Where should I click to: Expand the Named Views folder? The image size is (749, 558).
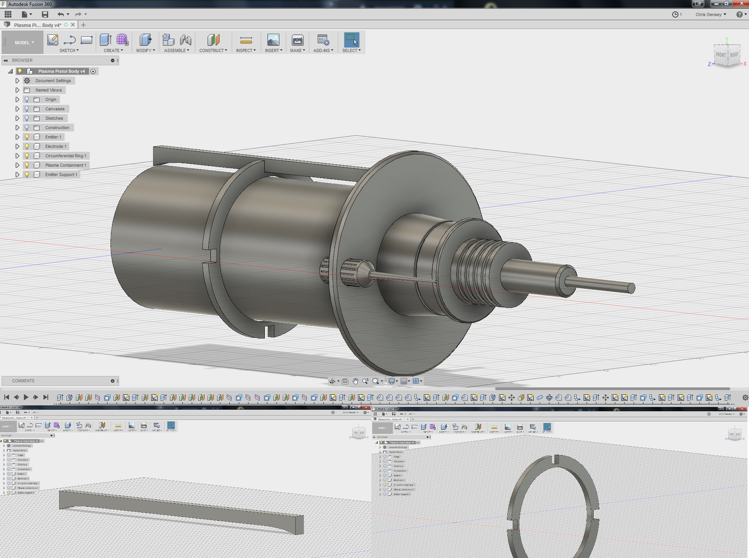[17, 90]
